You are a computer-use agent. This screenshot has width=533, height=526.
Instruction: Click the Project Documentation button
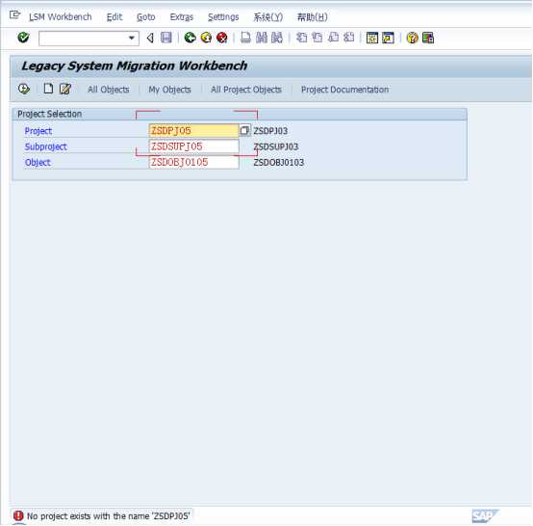click(x=344, y=90)
